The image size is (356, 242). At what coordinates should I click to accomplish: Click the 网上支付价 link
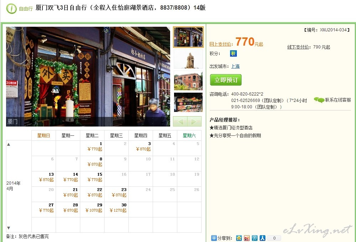220,44
